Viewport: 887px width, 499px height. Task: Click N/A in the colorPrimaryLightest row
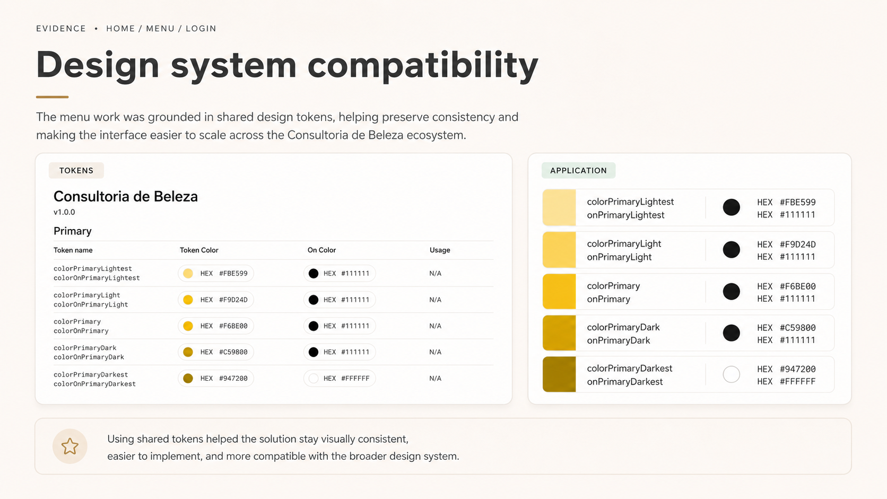point(435,274)
